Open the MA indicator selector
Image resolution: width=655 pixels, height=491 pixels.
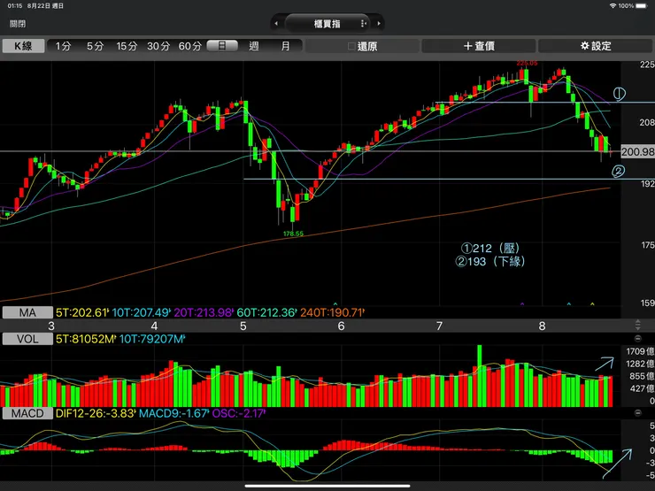coord(27,312)
